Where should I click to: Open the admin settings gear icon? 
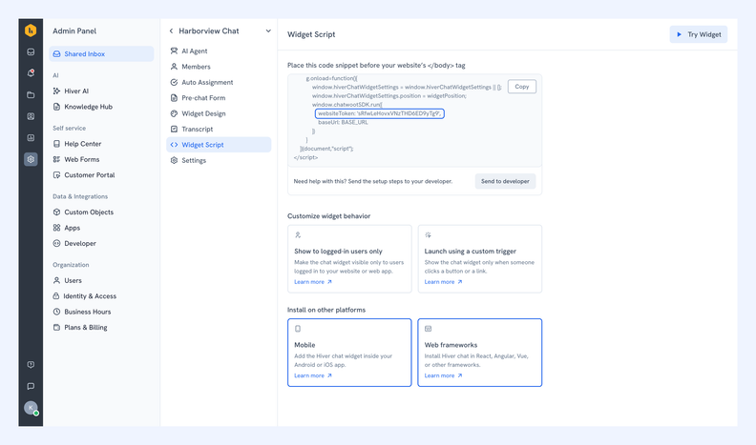click(31, 159)
